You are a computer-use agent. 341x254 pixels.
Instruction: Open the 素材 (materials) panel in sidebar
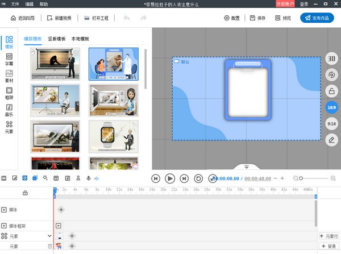click(x=9, y=76)
